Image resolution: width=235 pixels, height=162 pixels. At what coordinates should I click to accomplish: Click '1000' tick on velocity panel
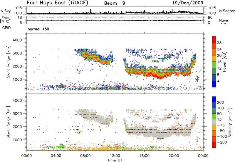click(x=17, y=140)
